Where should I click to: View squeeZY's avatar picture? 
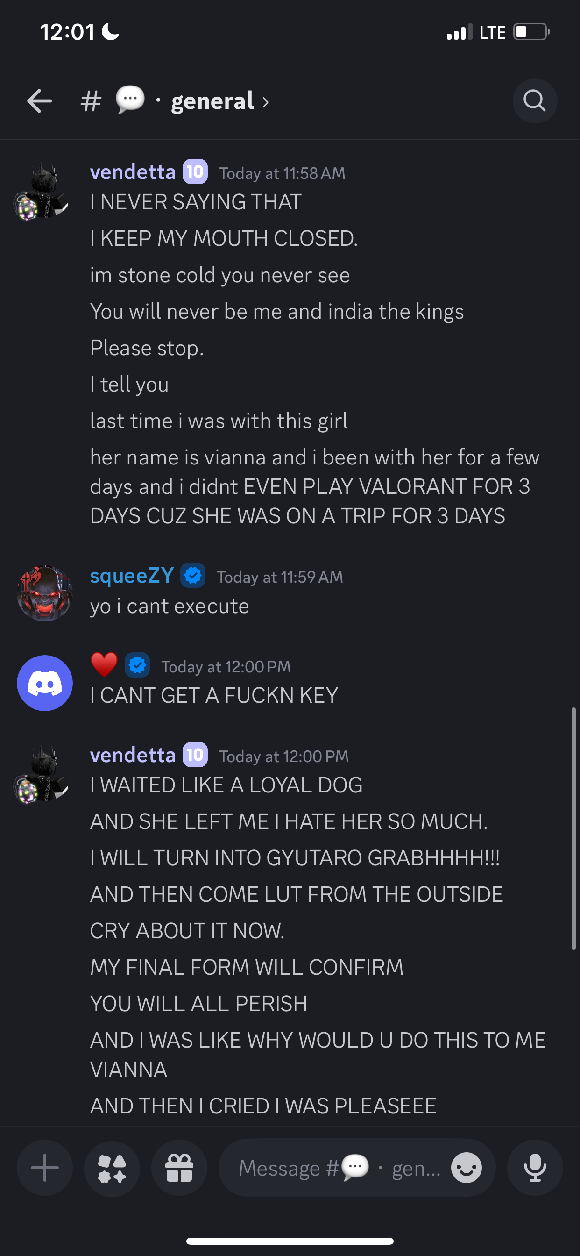click(x=45, y=593)
